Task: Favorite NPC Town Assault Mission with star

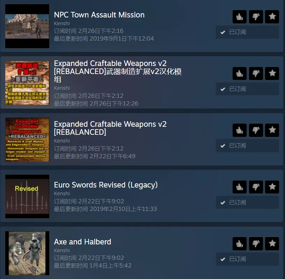Action: point(272,17)
